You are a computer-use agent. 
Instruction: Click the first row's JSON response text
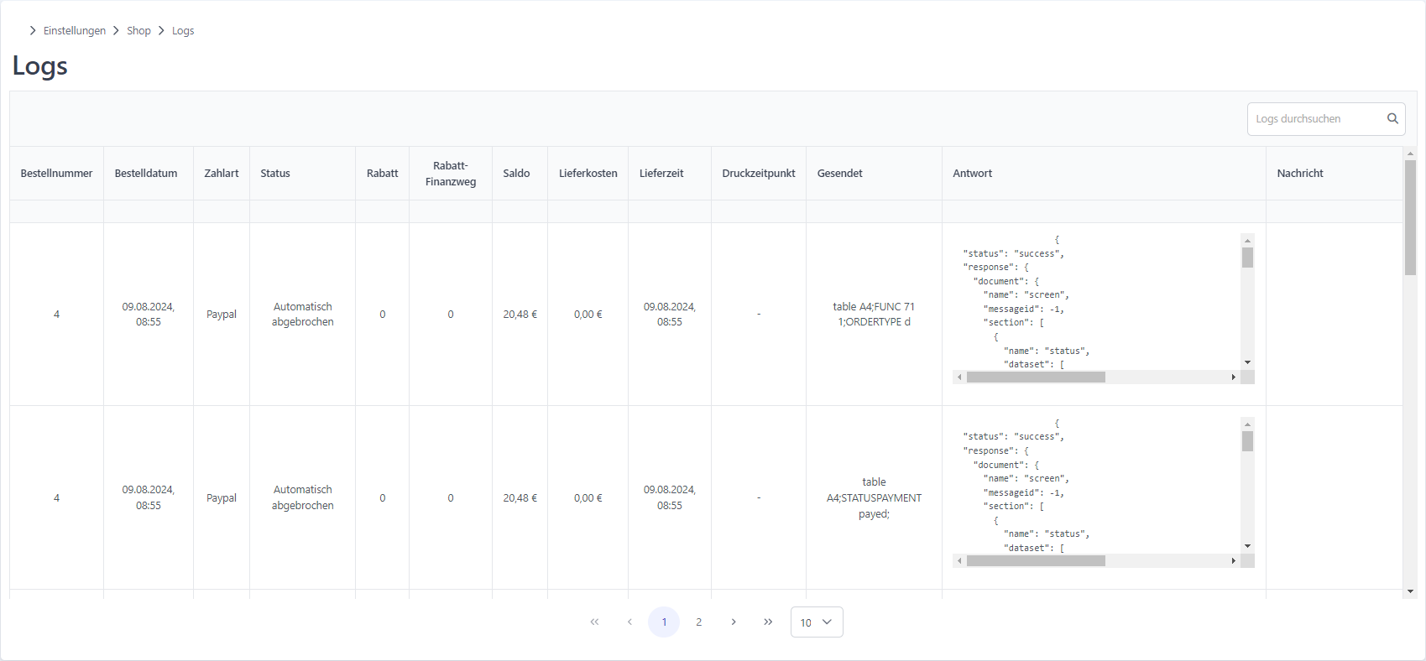point(1097,302)
